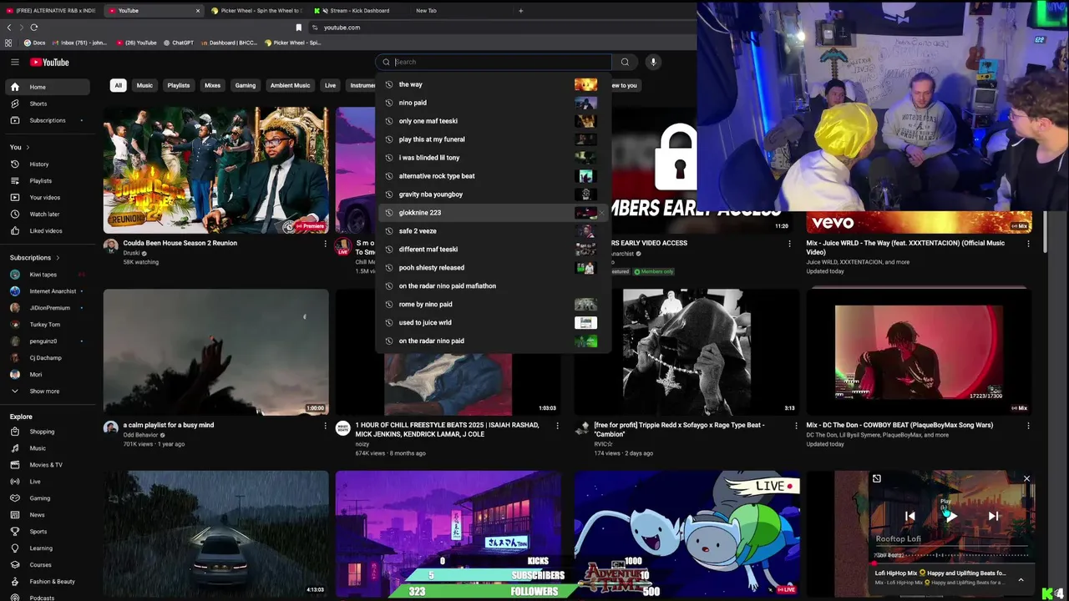The width and height of the screenshot is (1069, 601).
Task: Start voice search with microphone icon
Action: [653, 62]
